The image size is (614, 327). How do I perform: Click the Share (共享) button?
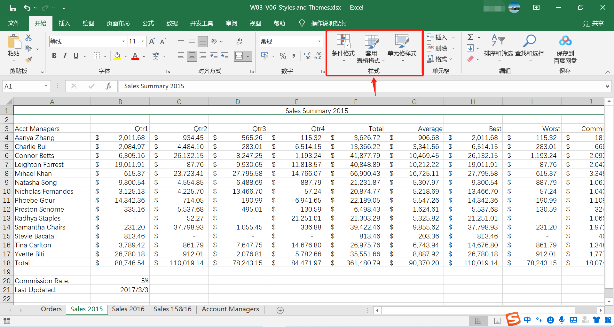click(593, 23)
